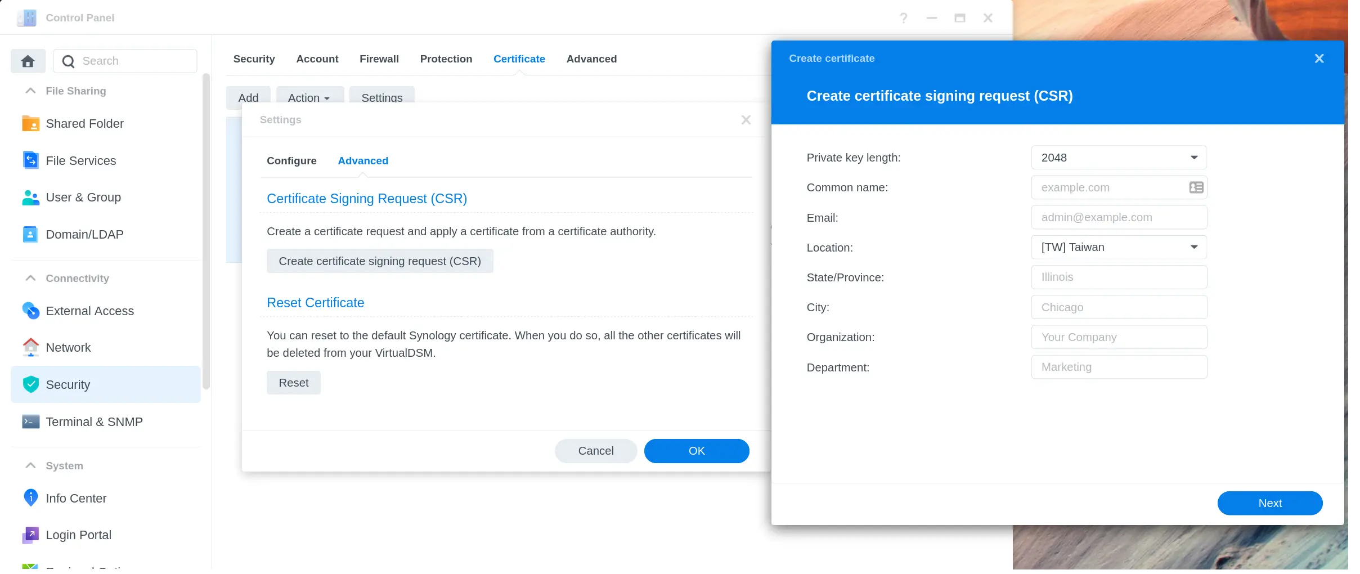1360x574 pixels.
Task: Click the Email input field
Action: pyautogui.click(x=1119, y=217)
